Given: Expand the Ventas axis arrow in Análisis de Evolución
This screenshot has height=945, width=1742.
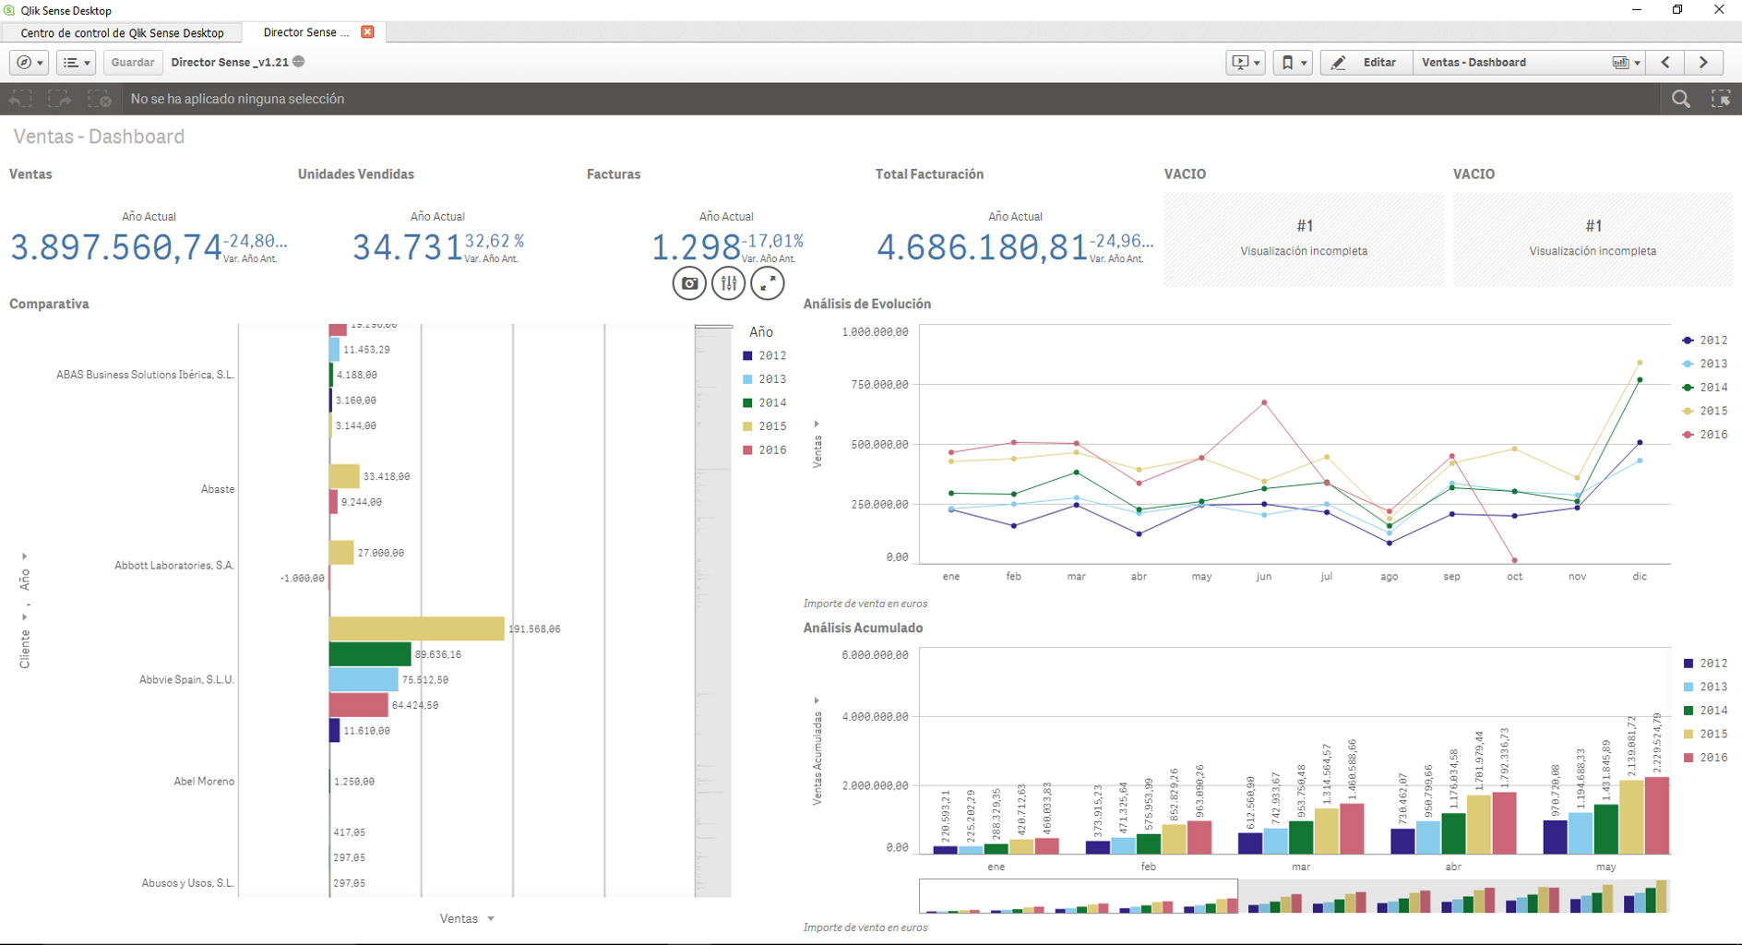Looking at the screenshot, I should pyautogui.click(x=817, y=424).
